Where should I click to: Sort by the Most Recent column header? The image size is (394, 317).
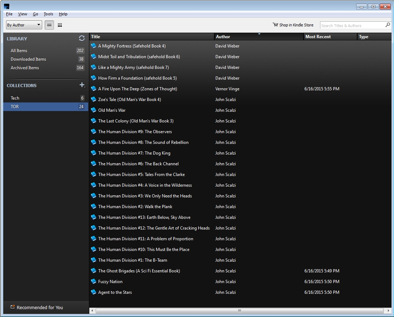tap(330, 37)
